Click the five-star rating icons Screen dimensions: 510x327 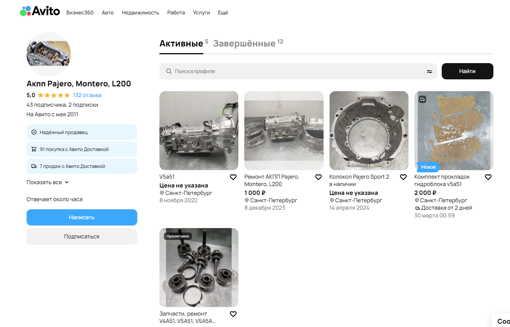[x=54, y=95]
